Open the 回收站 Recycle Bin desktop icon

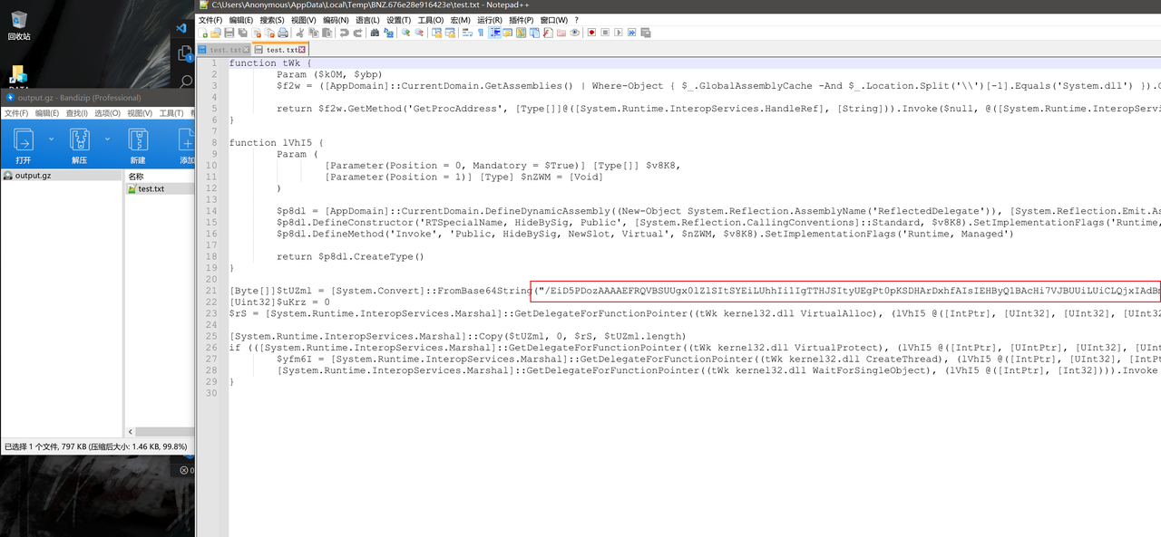click(19, 24)
